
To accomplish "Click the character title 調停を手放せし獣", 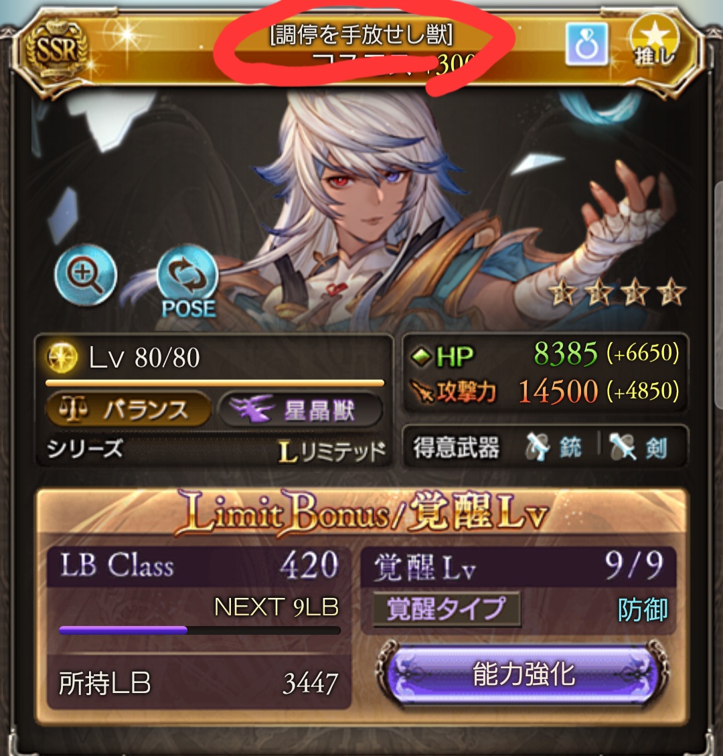I will tap(361, 35).
